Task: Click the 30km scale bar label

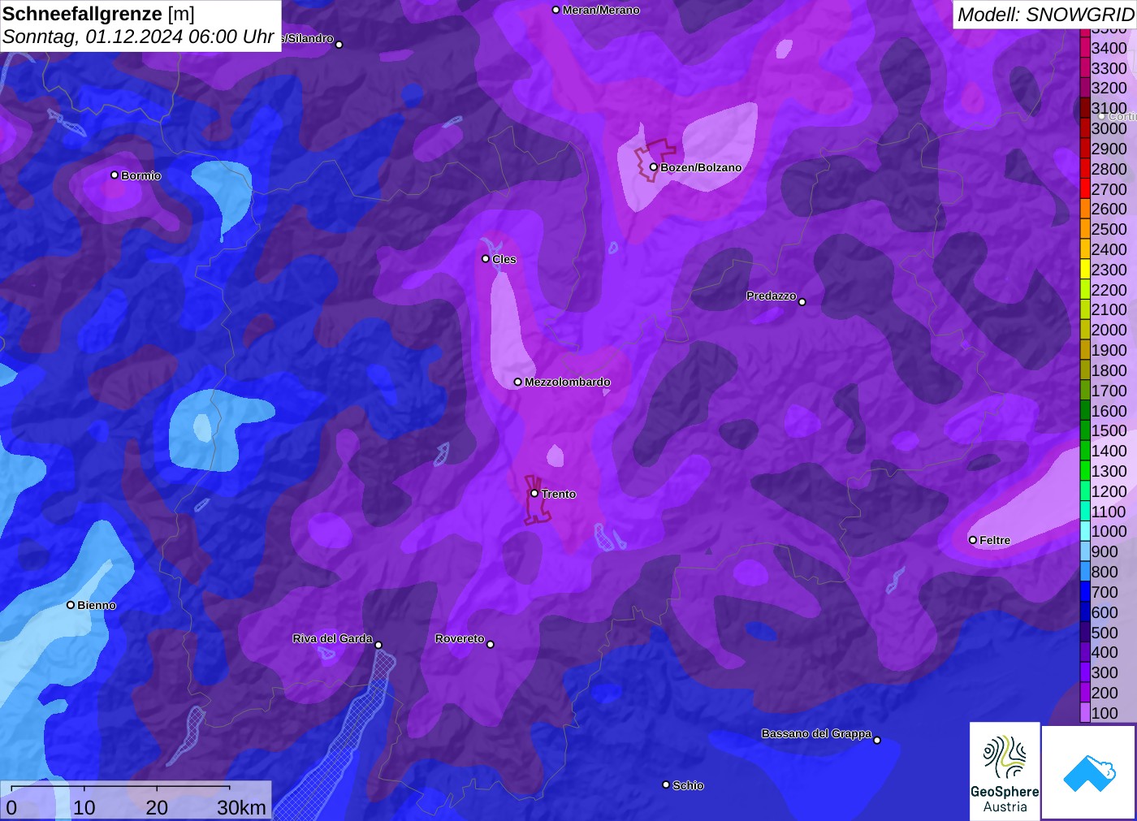Action: [241, 807]
